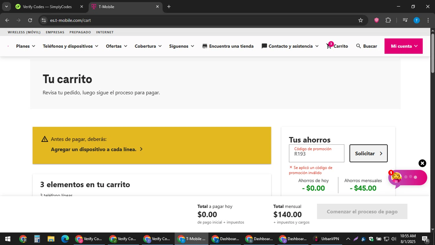435x245 pixels.
Task: Click the invalid promo code error message
Action: point(311,170)
